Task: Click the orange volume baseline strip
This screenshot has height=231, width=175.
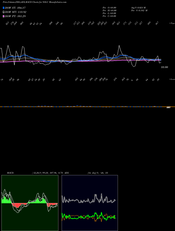Action: click(x=87, y=106)
